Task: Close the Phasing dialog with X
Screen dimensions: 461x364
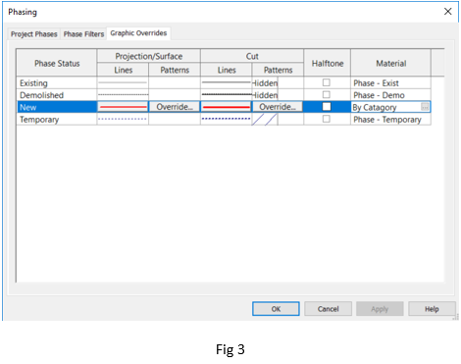Action: coord(447,12)
